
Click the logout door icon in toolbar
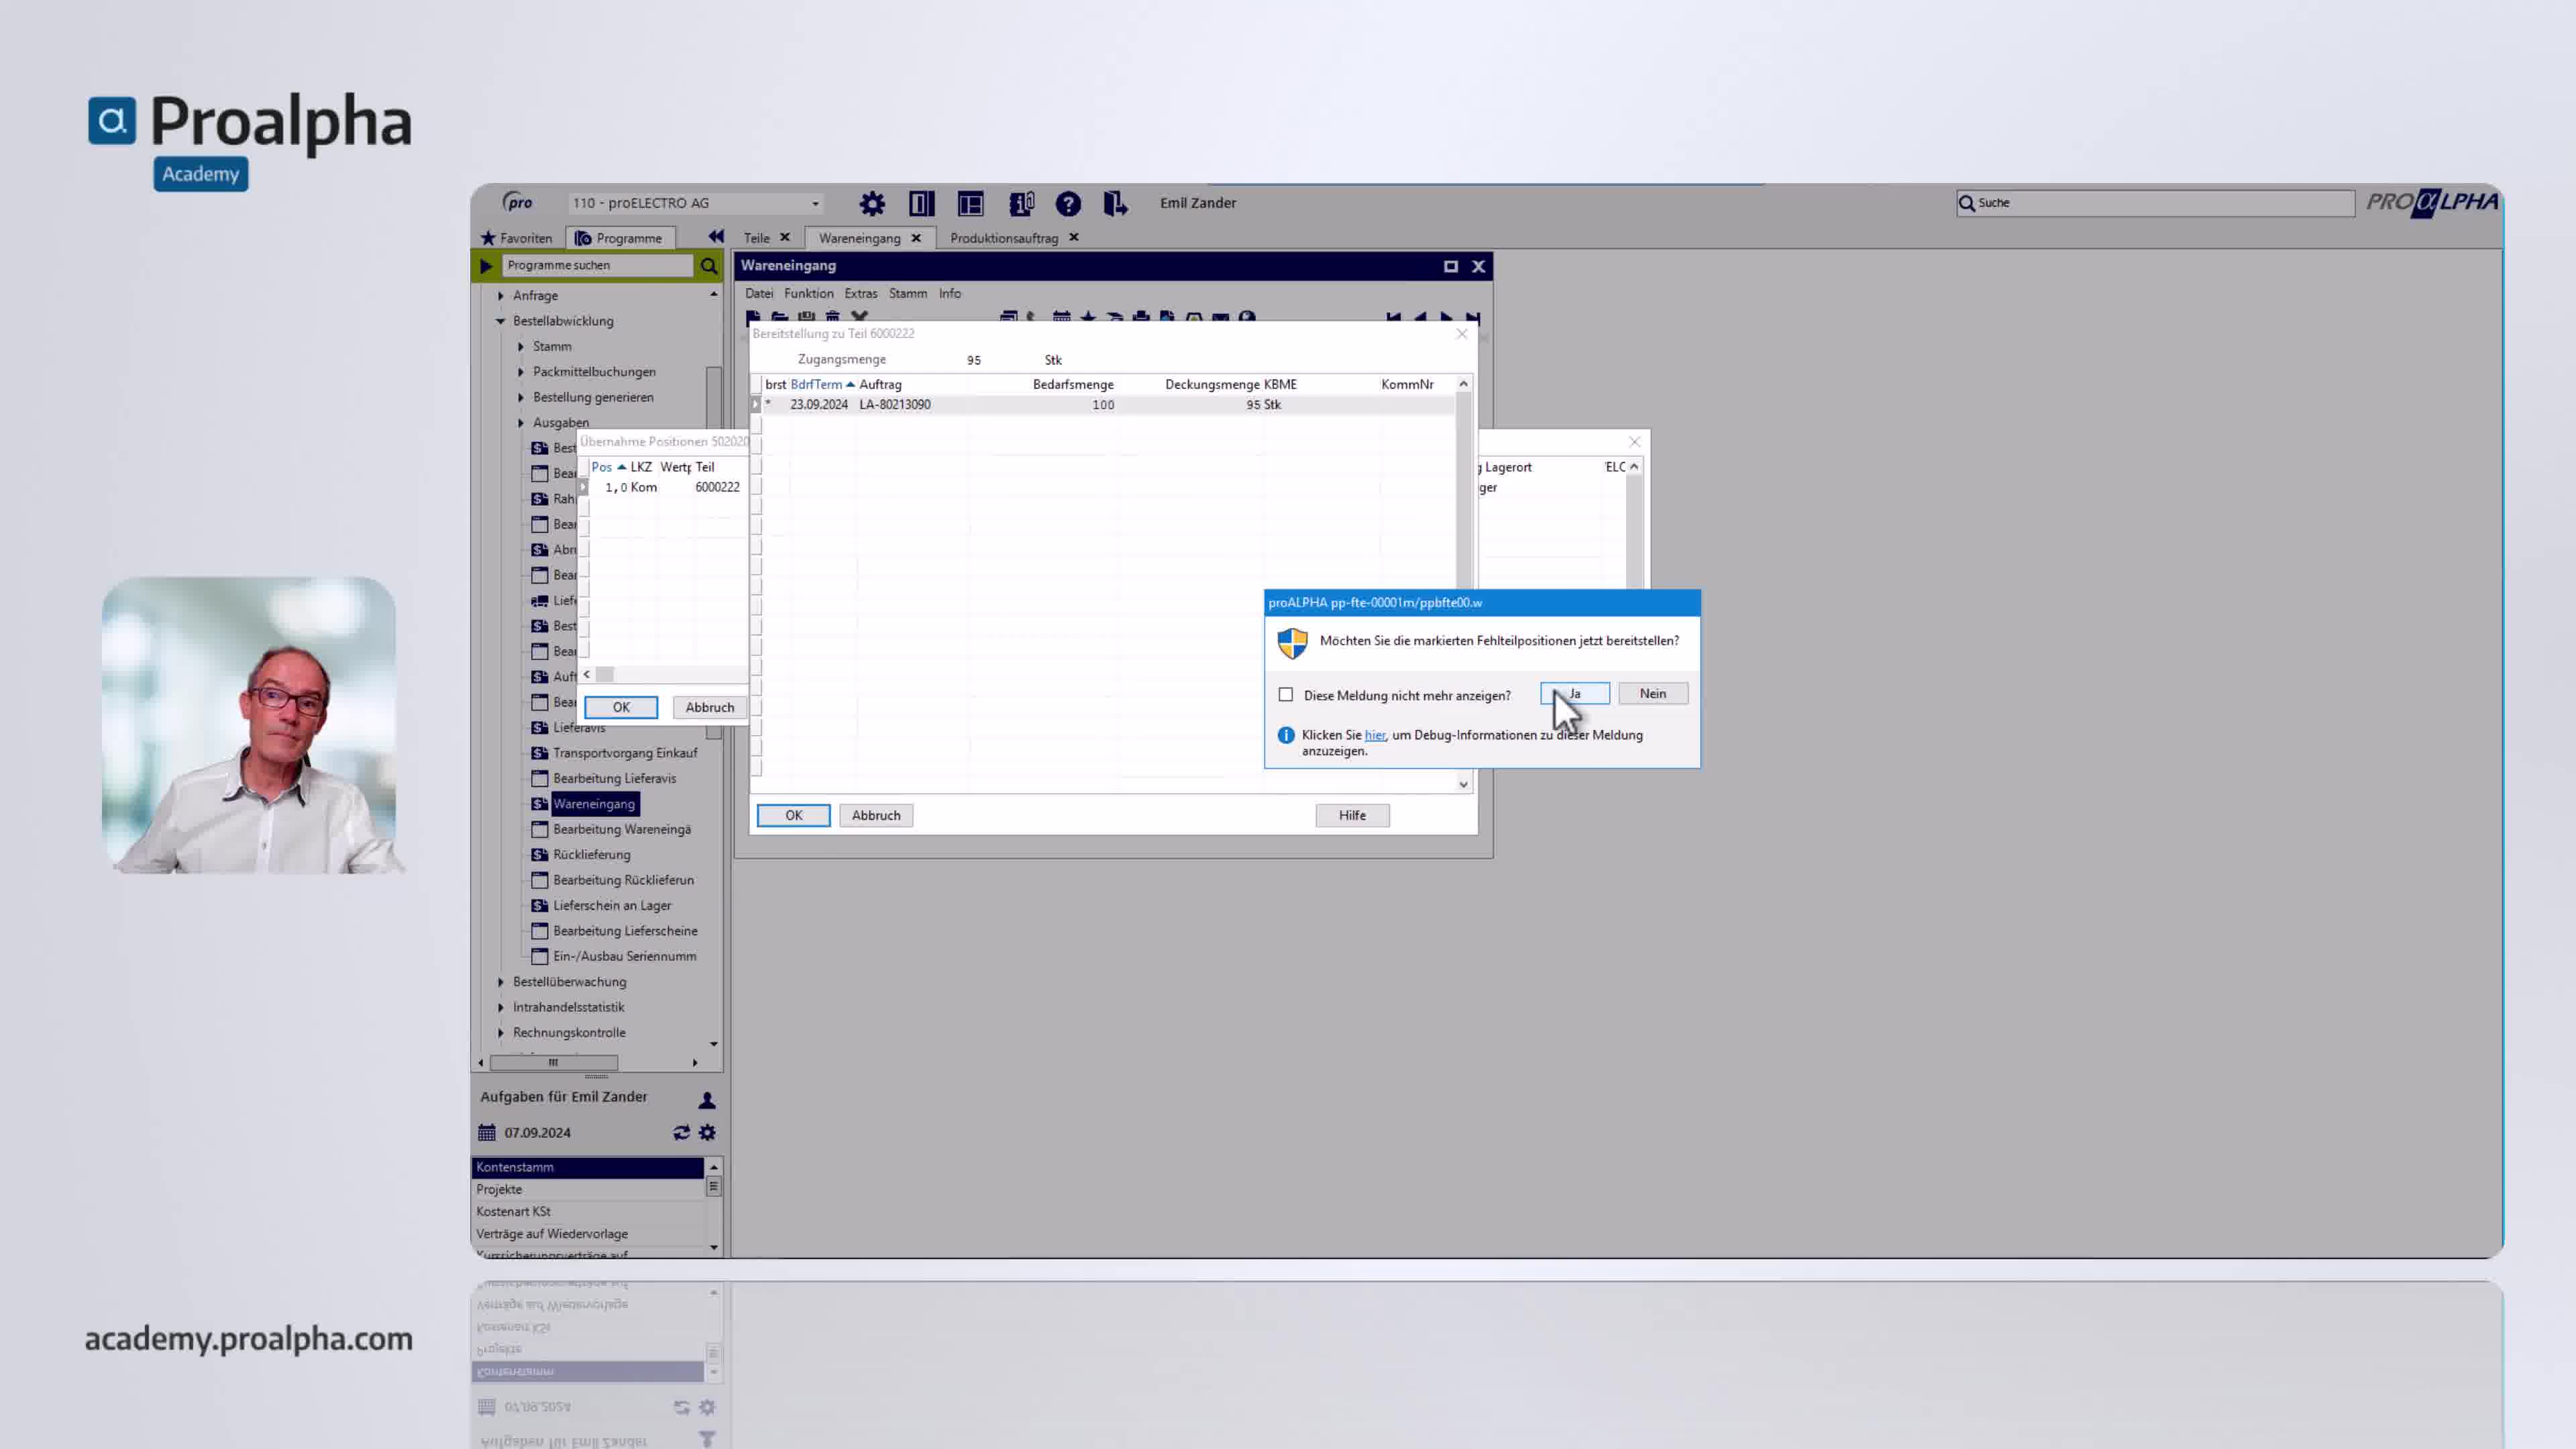[1115, 204]
